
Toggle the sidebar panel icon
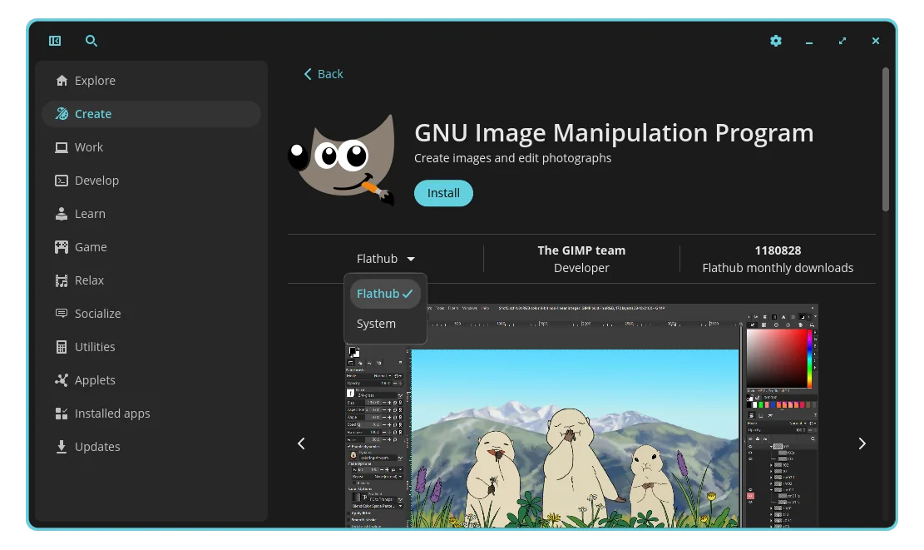coord(55,41)
